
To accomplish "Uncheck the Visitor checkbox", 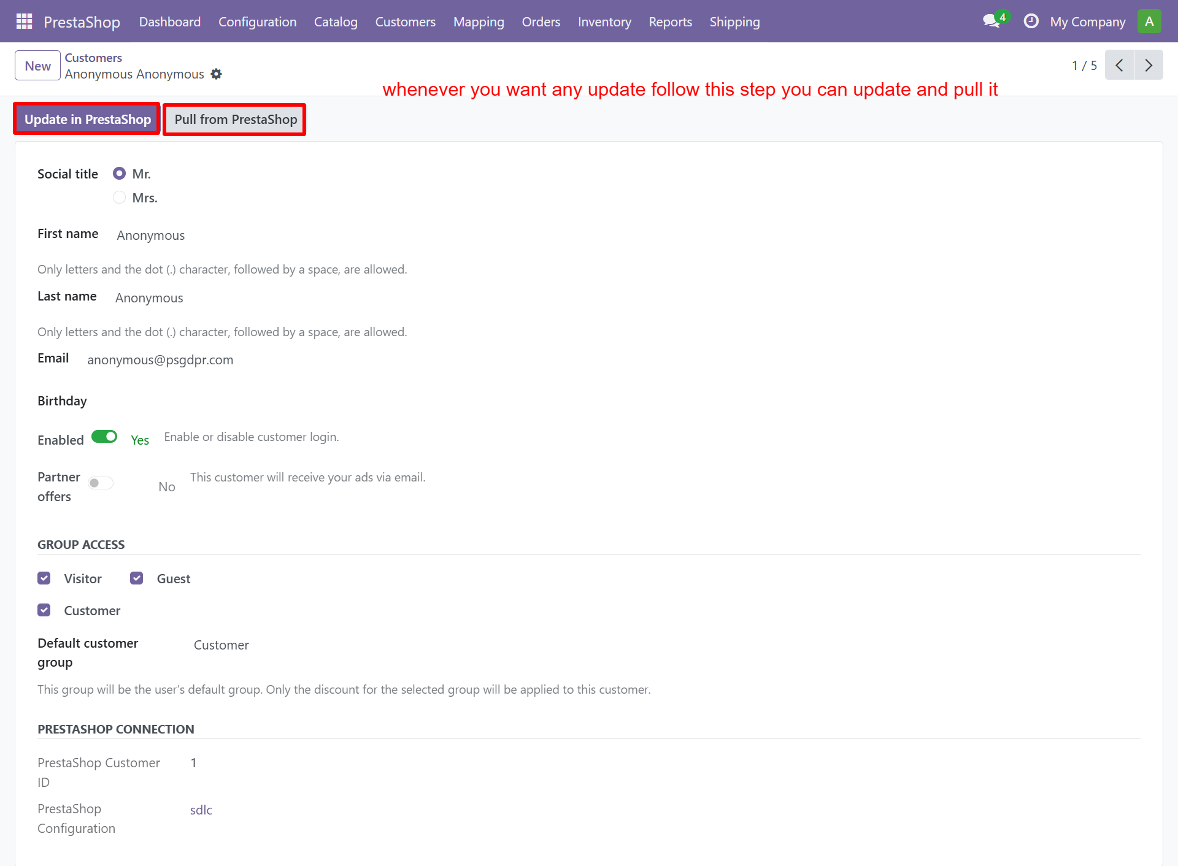I will (44, 578).
